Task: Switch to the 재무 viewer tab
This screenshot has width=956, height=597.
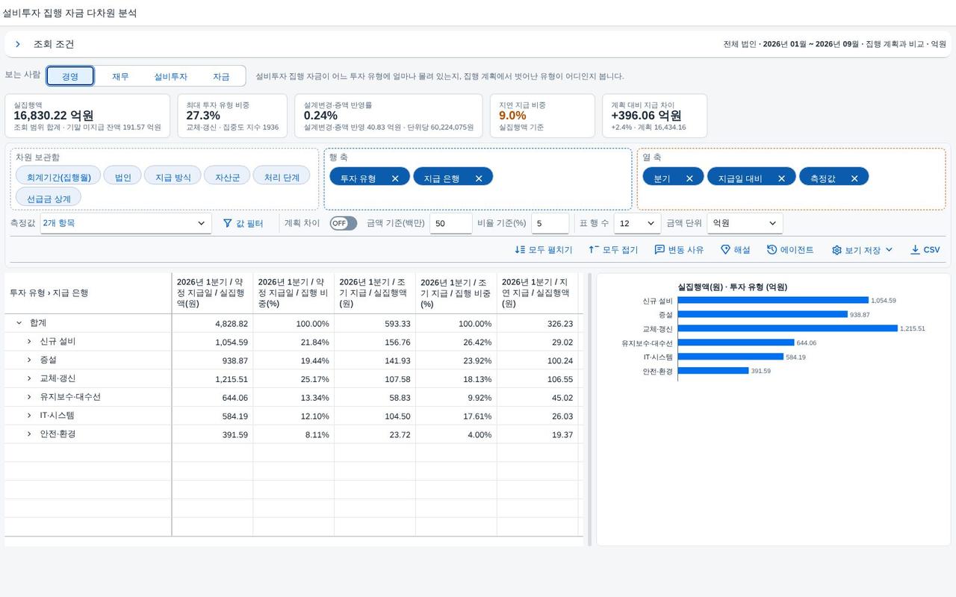Action: (x=120, y=76)
